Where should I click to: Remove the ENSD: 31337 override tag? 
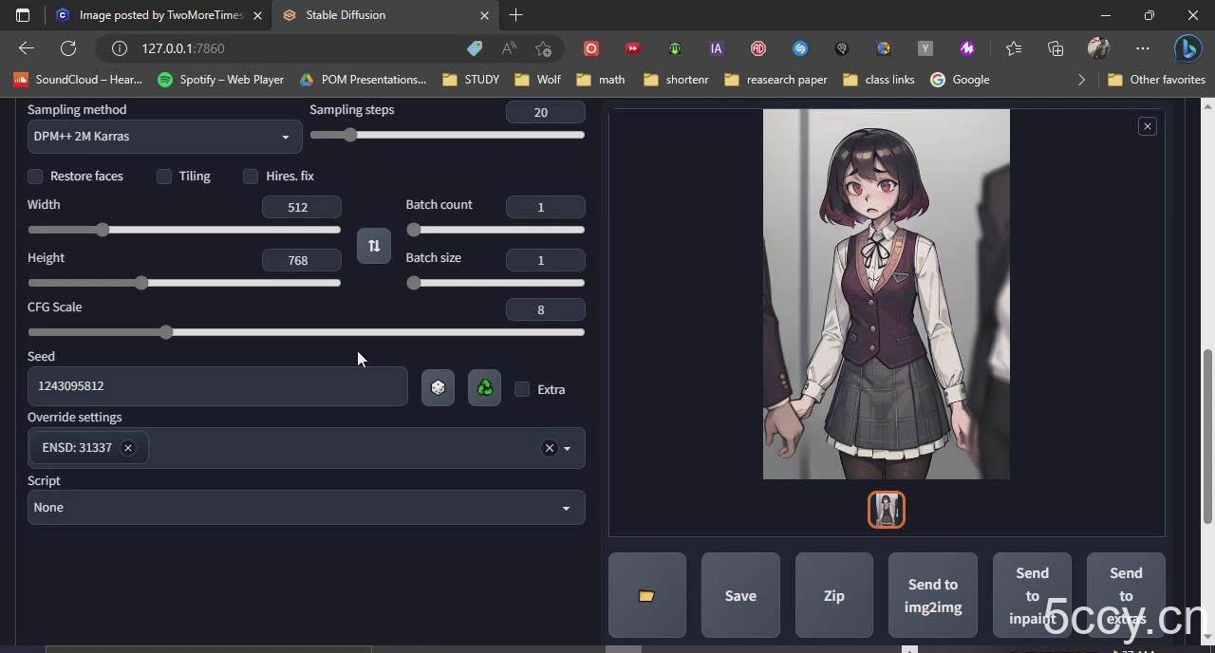(x=128, y=448)
